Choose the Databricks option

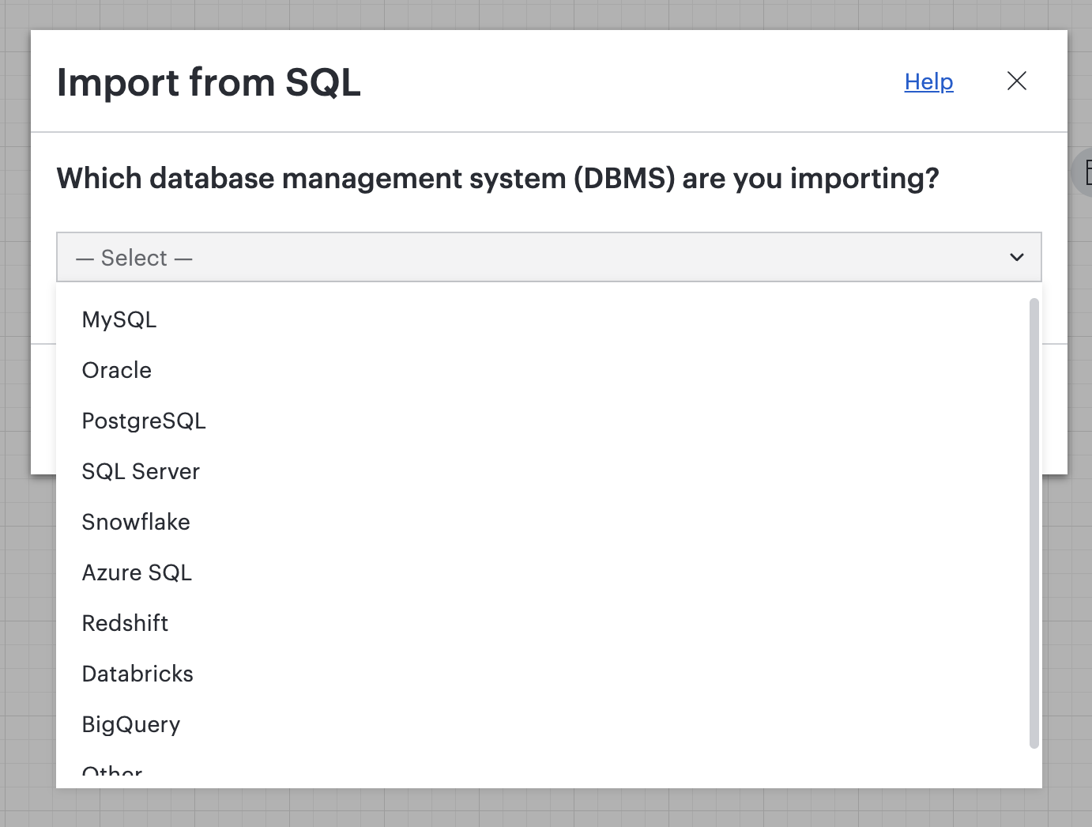click(x=548, y=674)
